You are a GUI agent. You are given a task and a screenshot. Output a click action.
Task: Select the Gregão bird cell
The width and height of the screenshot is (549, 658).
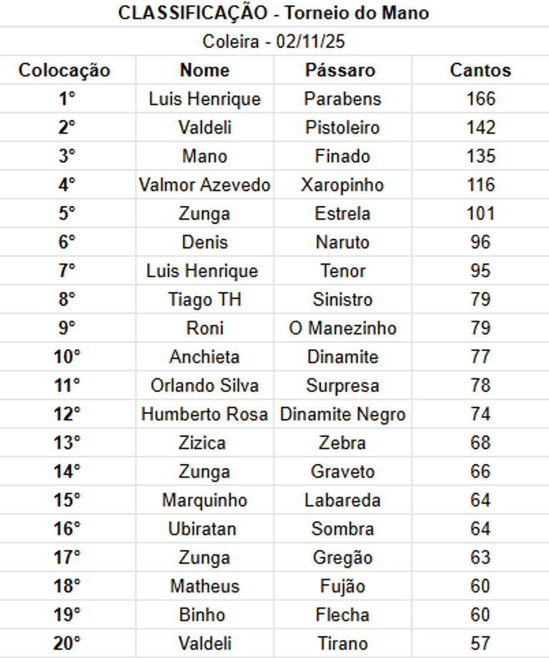(342, 557)
